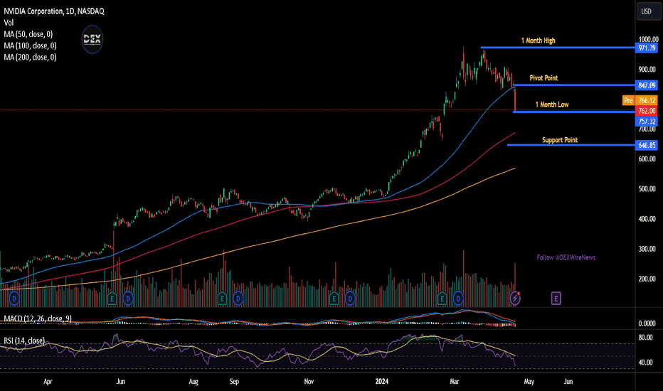The image size is (663, 391).
Task: Select the Support Point horizontal blue line
Action: click(571, 145)
